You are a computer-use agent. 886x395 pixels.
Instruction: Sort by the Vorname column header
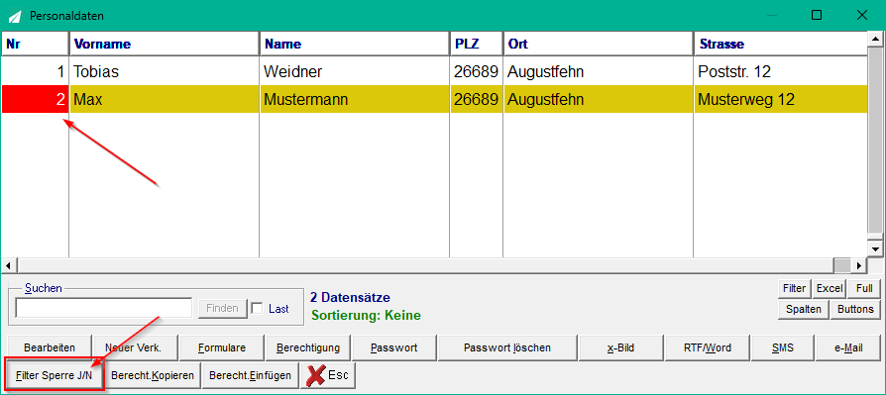point(165,44)
